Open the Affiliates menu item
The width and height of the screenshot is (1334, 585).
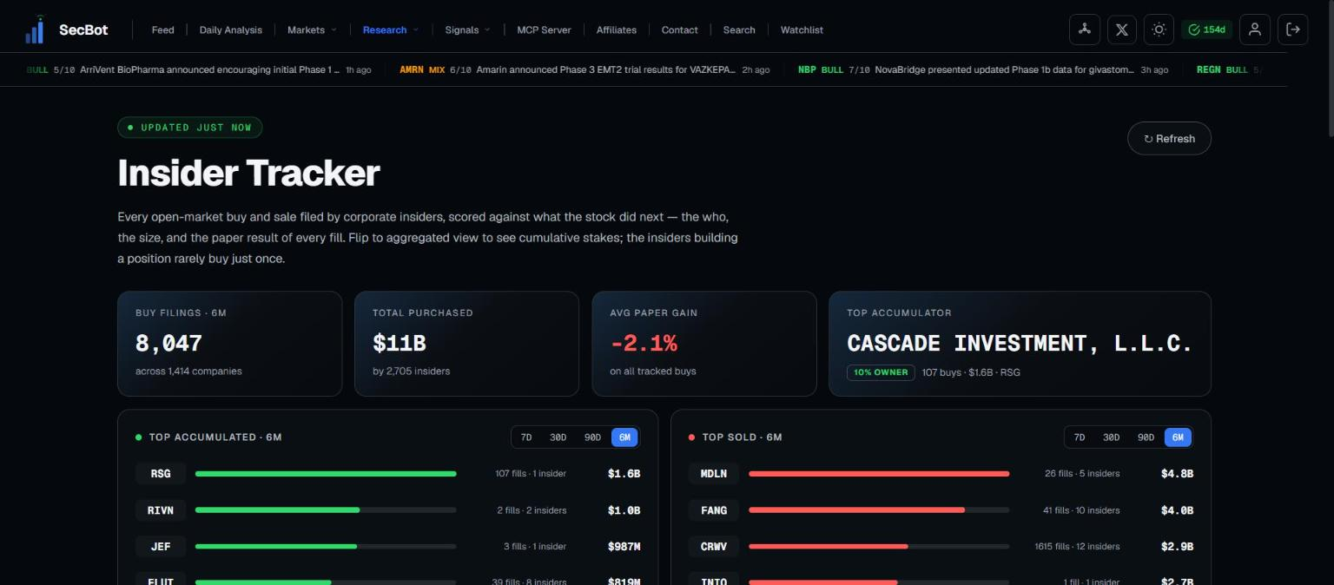[x=617, y=30]
